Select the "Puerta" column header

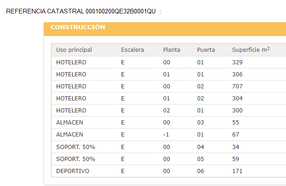pyautogui.click(x=206, y=50)
